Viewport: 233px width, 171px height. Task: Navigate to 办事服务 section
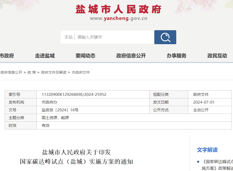(176, 56)
